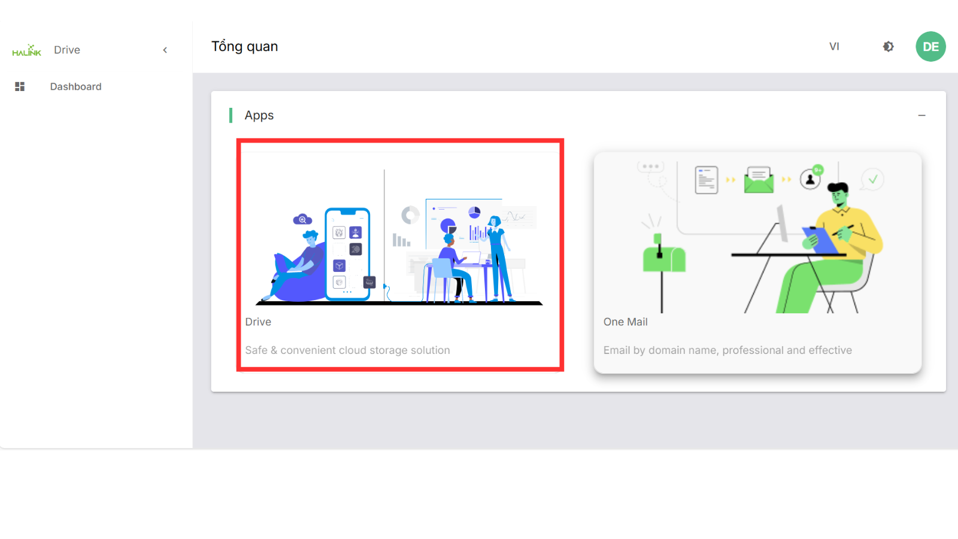Switch language via the VI button
The height and width of the screenshot is (539, 958).
click(834, 47)
